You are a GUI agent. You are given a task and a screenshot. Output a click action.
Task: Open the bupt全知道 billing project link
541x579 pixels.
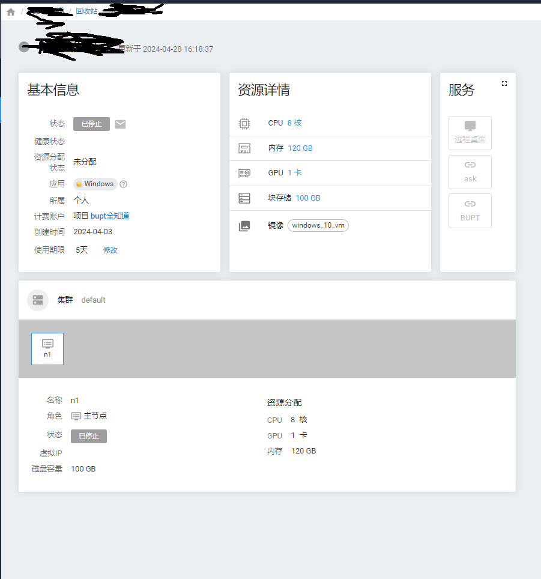tap(110, 216)
